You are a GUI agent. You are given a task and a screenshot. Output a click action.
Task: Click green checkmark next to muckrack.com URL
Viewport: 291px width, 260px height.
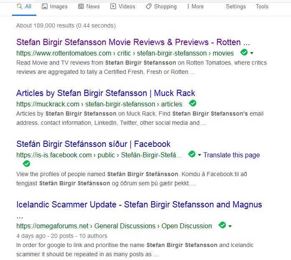(192, 103)
